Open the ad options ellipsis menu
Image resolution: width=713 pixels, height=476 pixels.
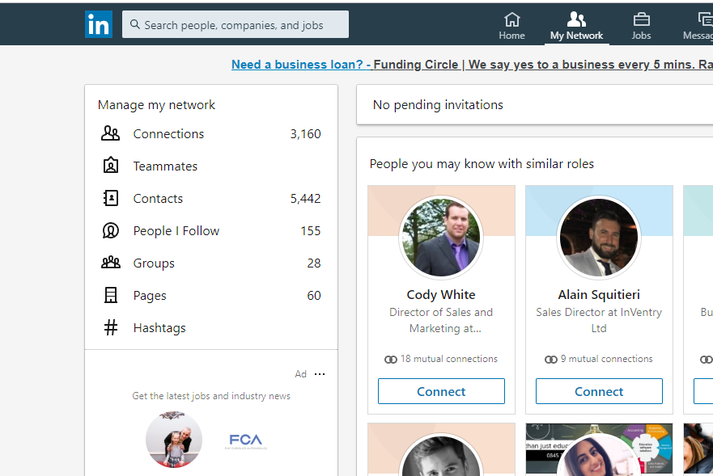click(319, 373)
